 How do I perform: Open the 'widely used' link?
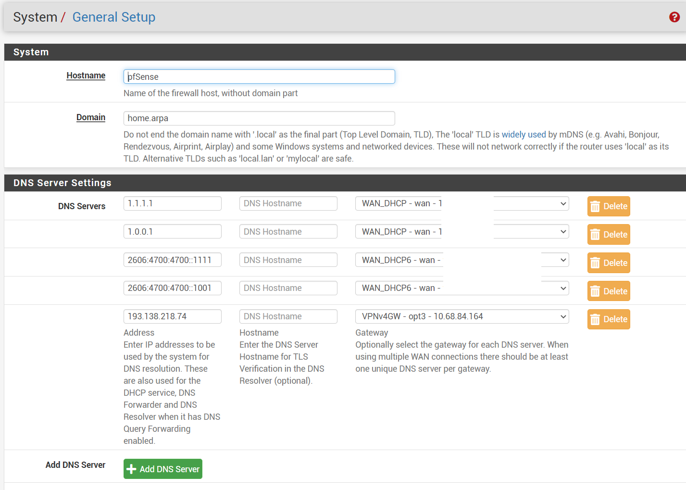[524, 135]
